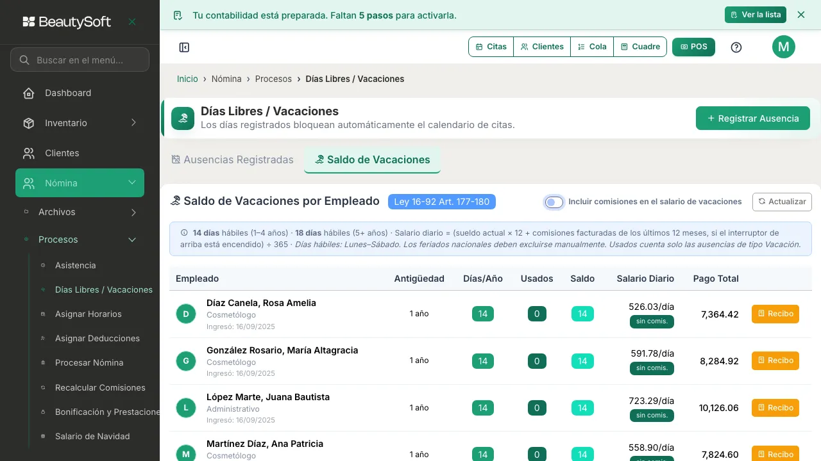Open Citas in the top toolbar
This screenshot has height=461, width=821.
point(491,47)
